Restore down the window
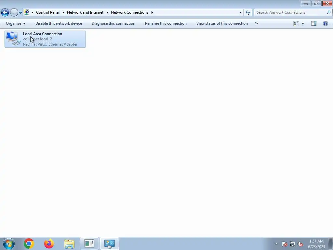The image size is (333, 250). [x=316, y=3]
